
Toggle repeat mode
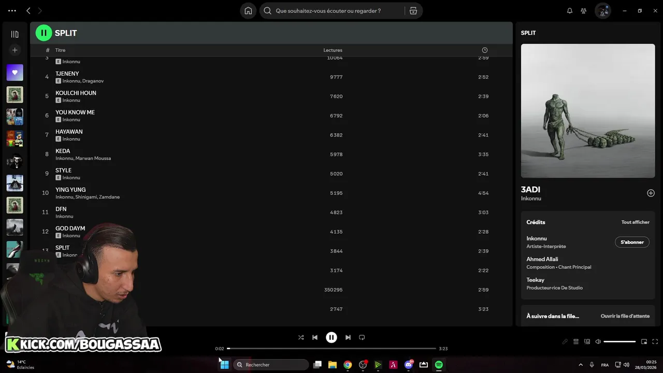[362, 337]
